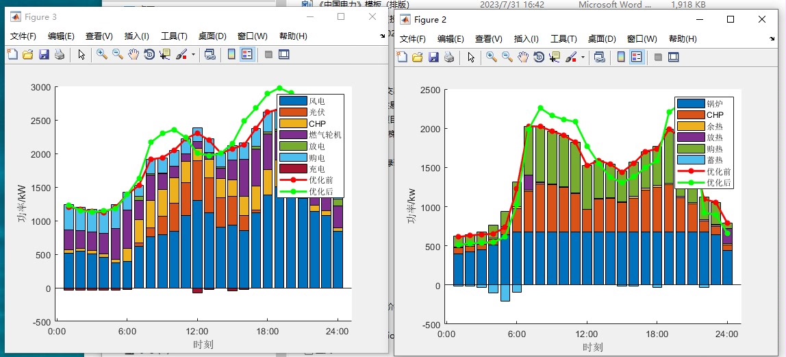Image resolution: width=786 pixels, height=357 pixels.
Task: Click Hide Plot Tools icon in Figure 2
Action: coord(658,57)
